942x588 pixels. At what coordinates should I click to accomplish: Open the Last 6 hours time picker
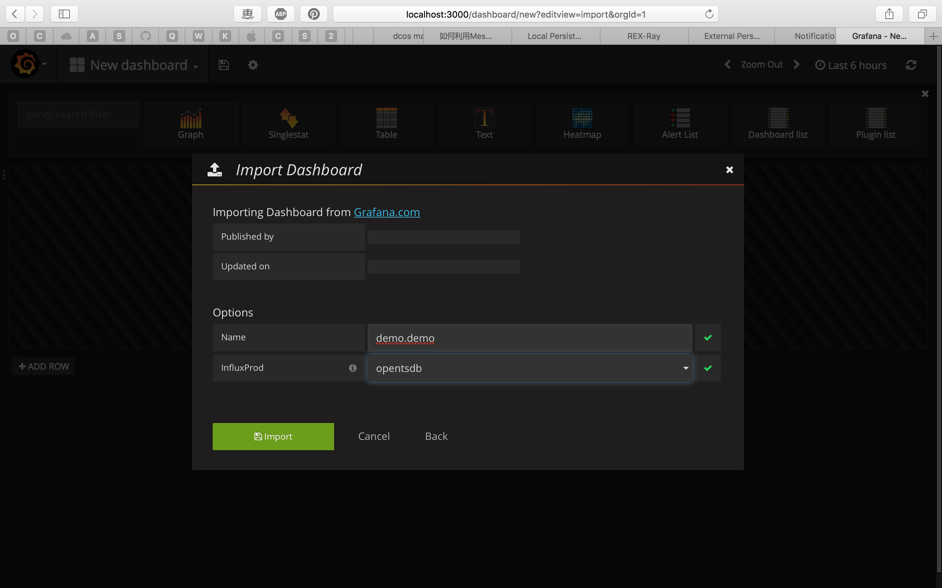tap(851, 65)
